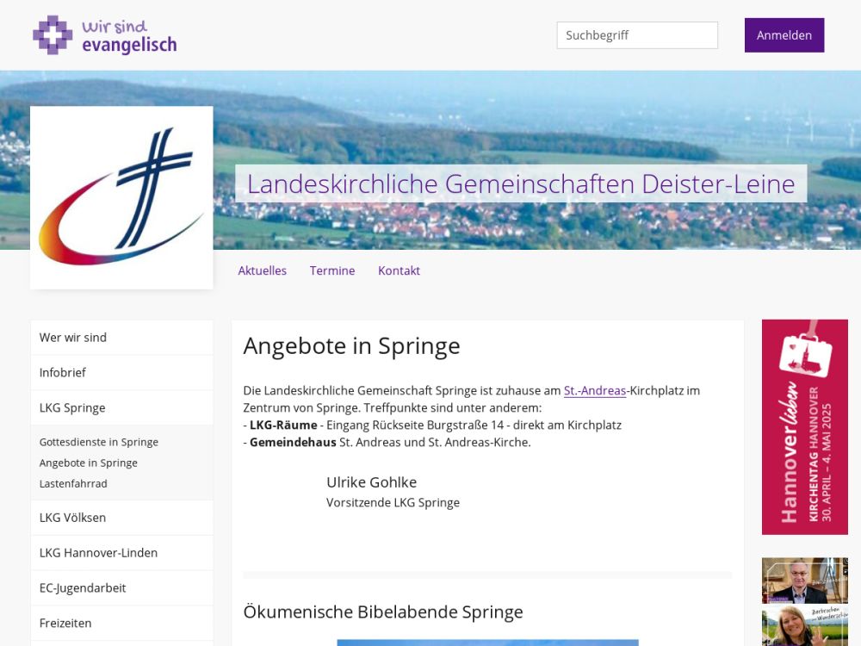Select Angebote in Springe sub-item
Screen dimensions: 861x646
[x=89, y=463]
